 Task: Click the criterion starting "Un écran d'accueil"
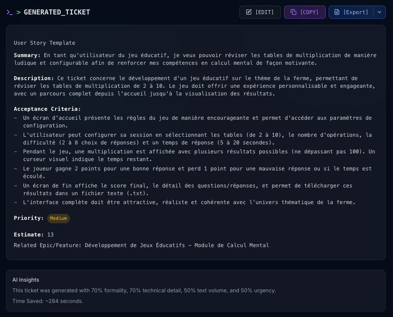click(x=197, y=122)
